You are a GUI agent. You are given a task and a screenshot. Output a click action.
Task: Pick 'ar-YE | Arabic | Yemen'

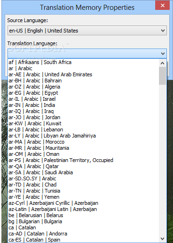pyautogui.click(x=83, y=197)
